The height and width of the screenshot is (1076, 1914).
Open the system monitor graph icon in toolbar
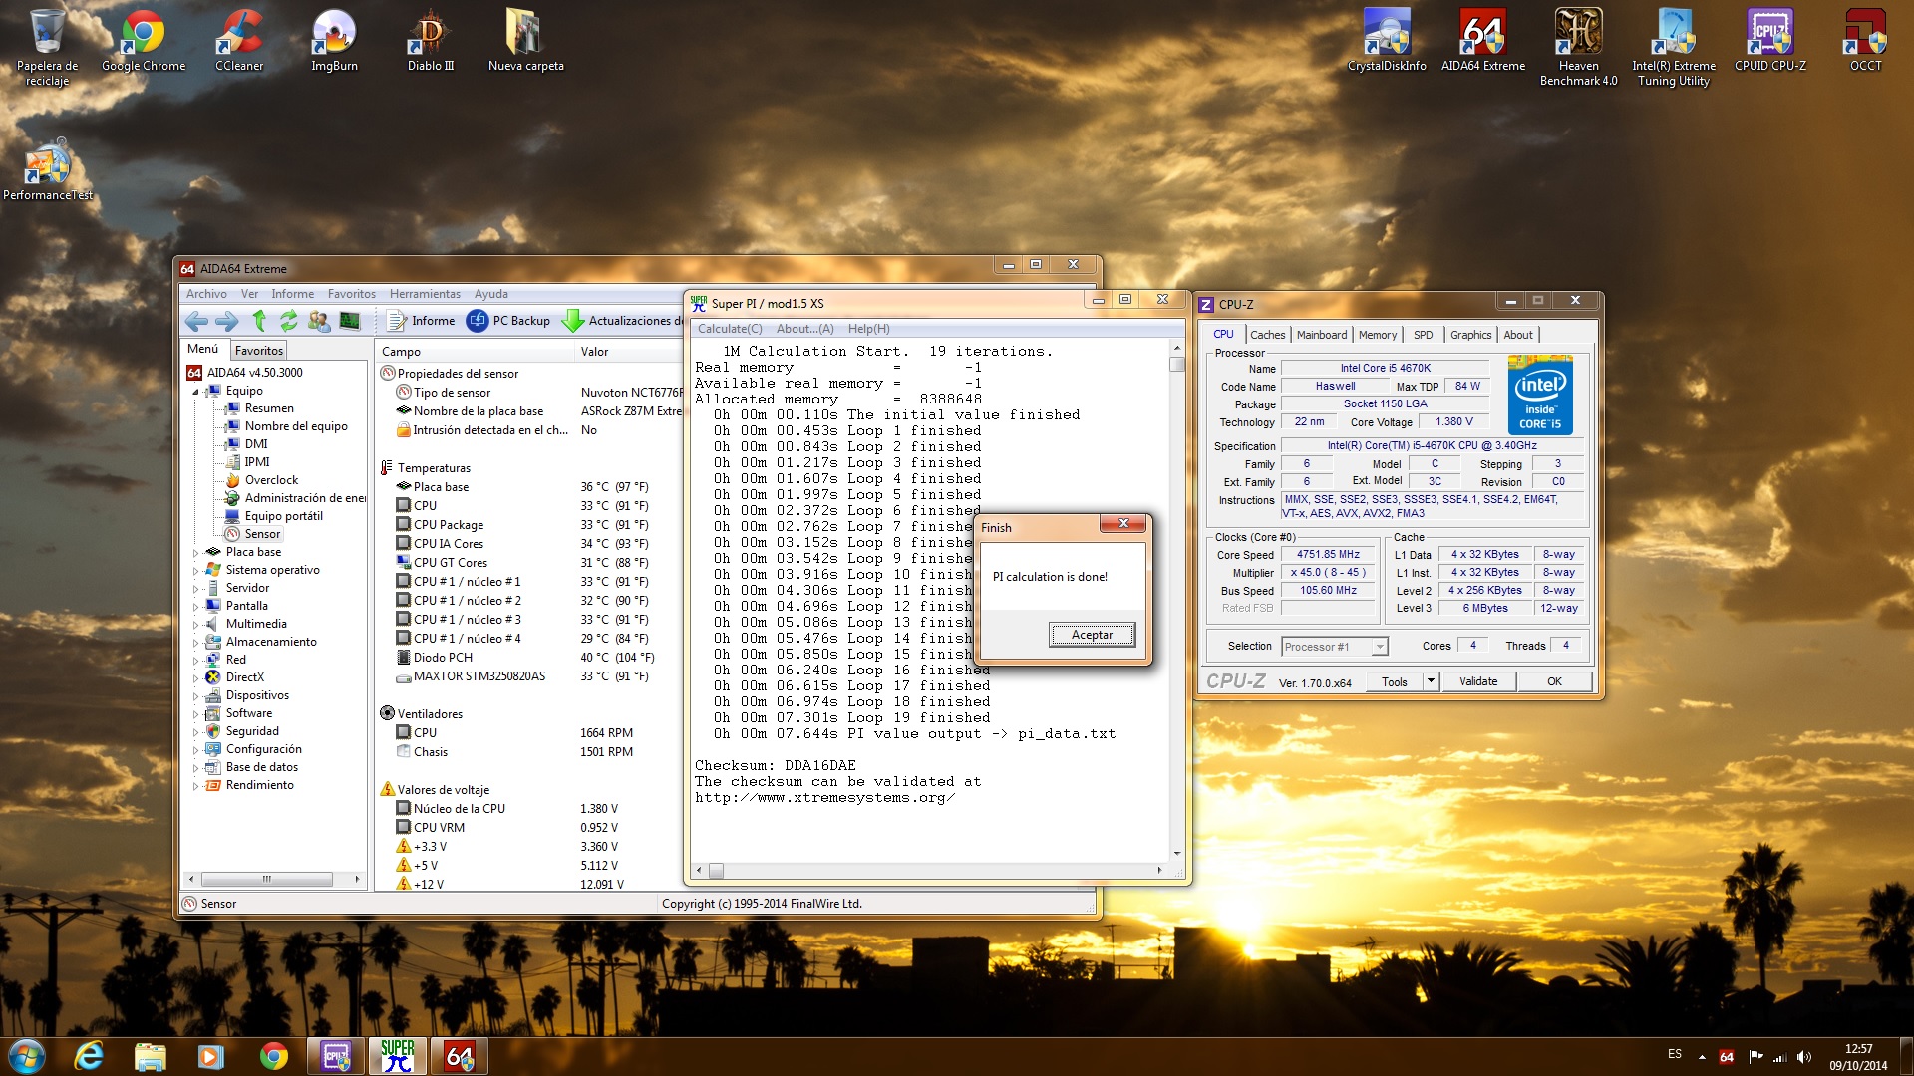[349, 321]
